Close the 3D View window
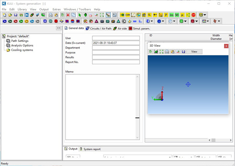This screenshot has height=166, width=235. pyautogui.click(x=226, y=46)
